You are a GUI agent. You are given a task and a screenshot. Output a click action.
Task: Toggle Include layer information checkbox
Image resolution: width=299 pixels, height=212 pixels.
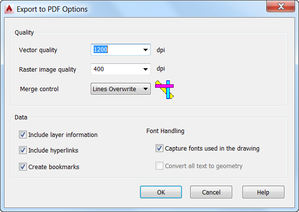point(23,135)
